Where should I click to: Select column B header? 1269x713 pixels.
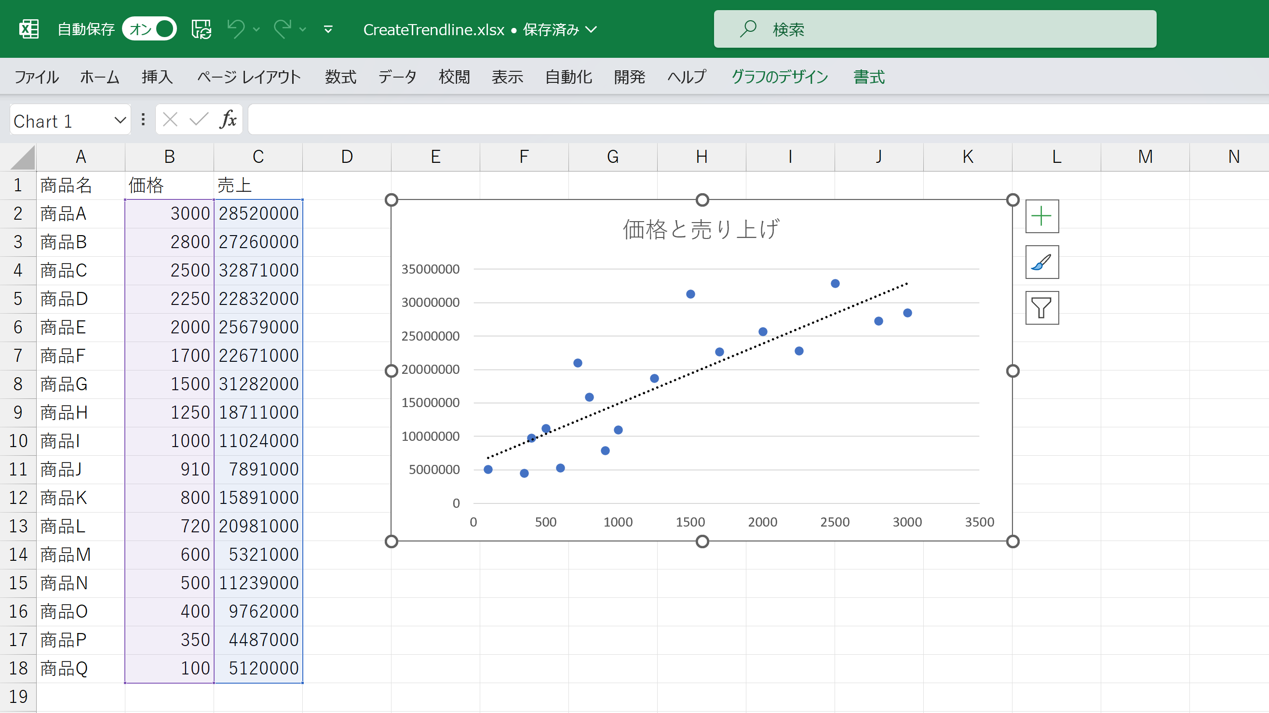[x=169, y=157]
